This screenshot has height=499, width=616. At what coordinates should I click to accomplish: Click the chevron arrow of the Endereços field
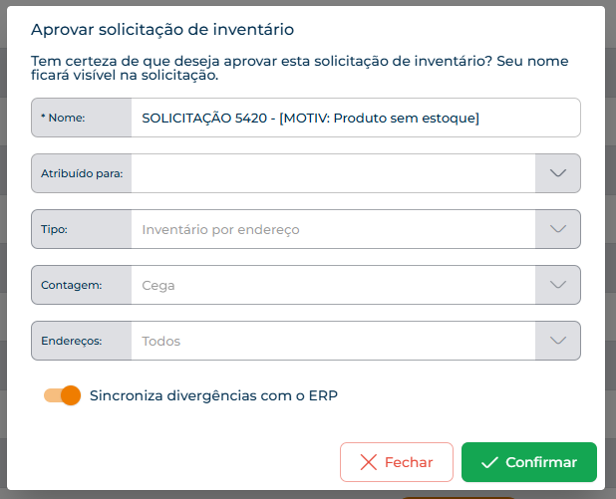coord(557,341)
